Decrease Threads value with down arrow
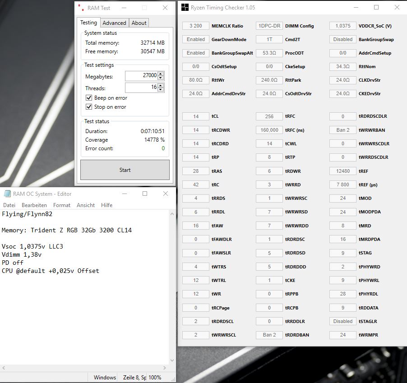 pyautogui.click(x=161, y=89)
